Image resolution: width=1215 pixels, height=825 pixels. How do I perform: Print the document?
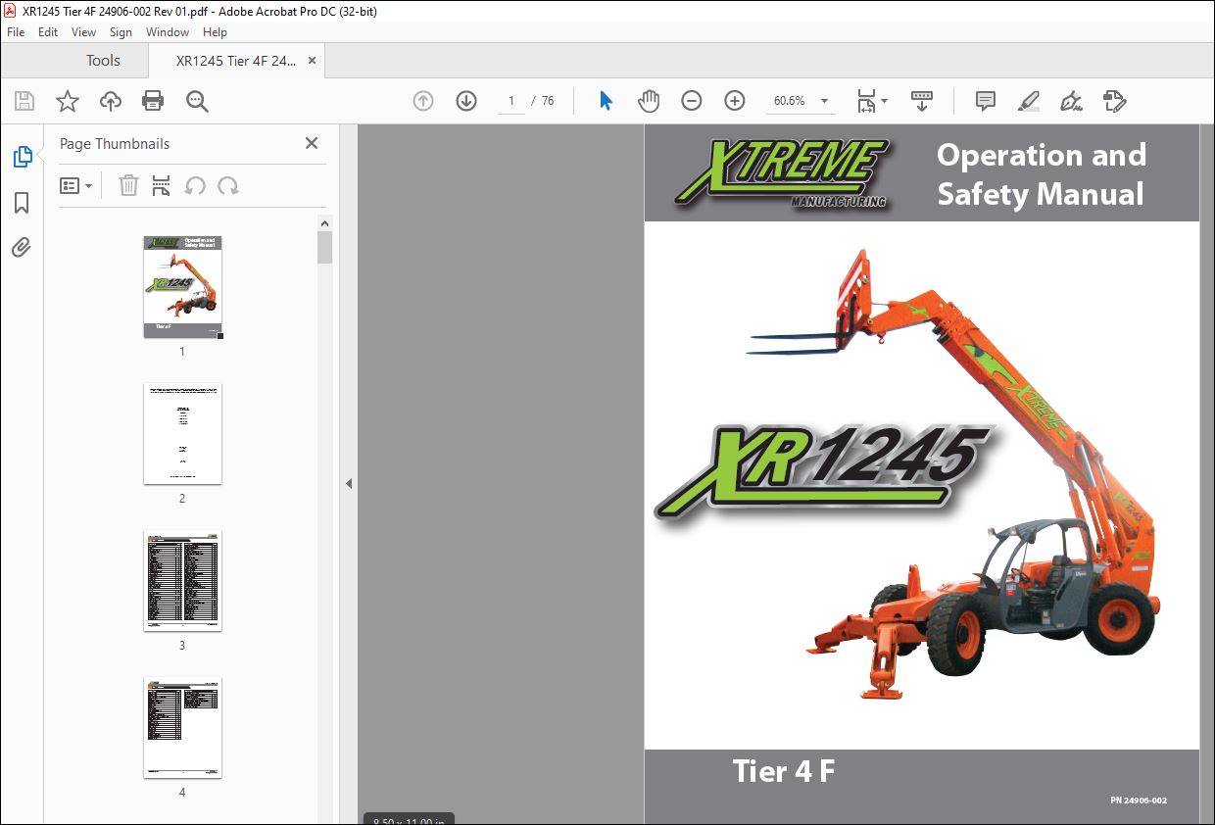pos(153,101)
